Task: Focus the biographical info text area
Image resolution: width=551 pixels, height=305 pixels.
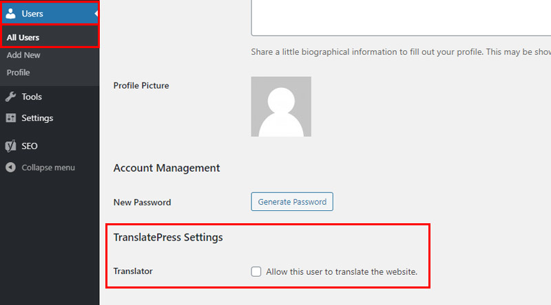Action: pyautogui.click(x=401, y=18)
